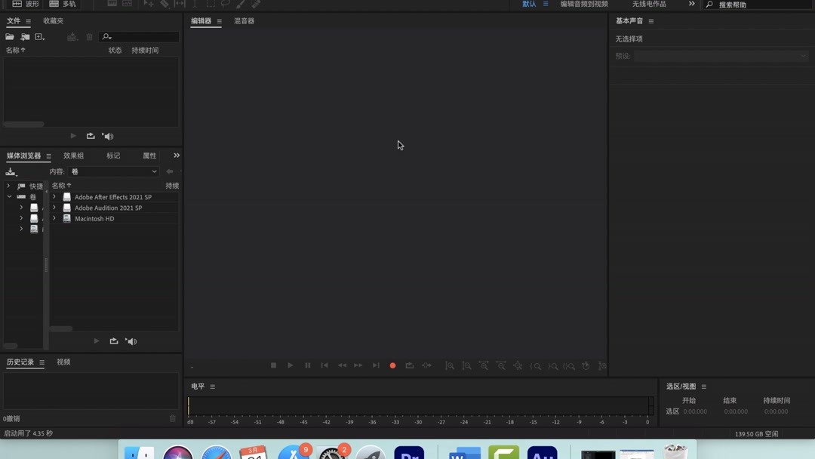
Task: Click inside the 电平 level meter
Action: pyautogui.click(x=415, y=405)
